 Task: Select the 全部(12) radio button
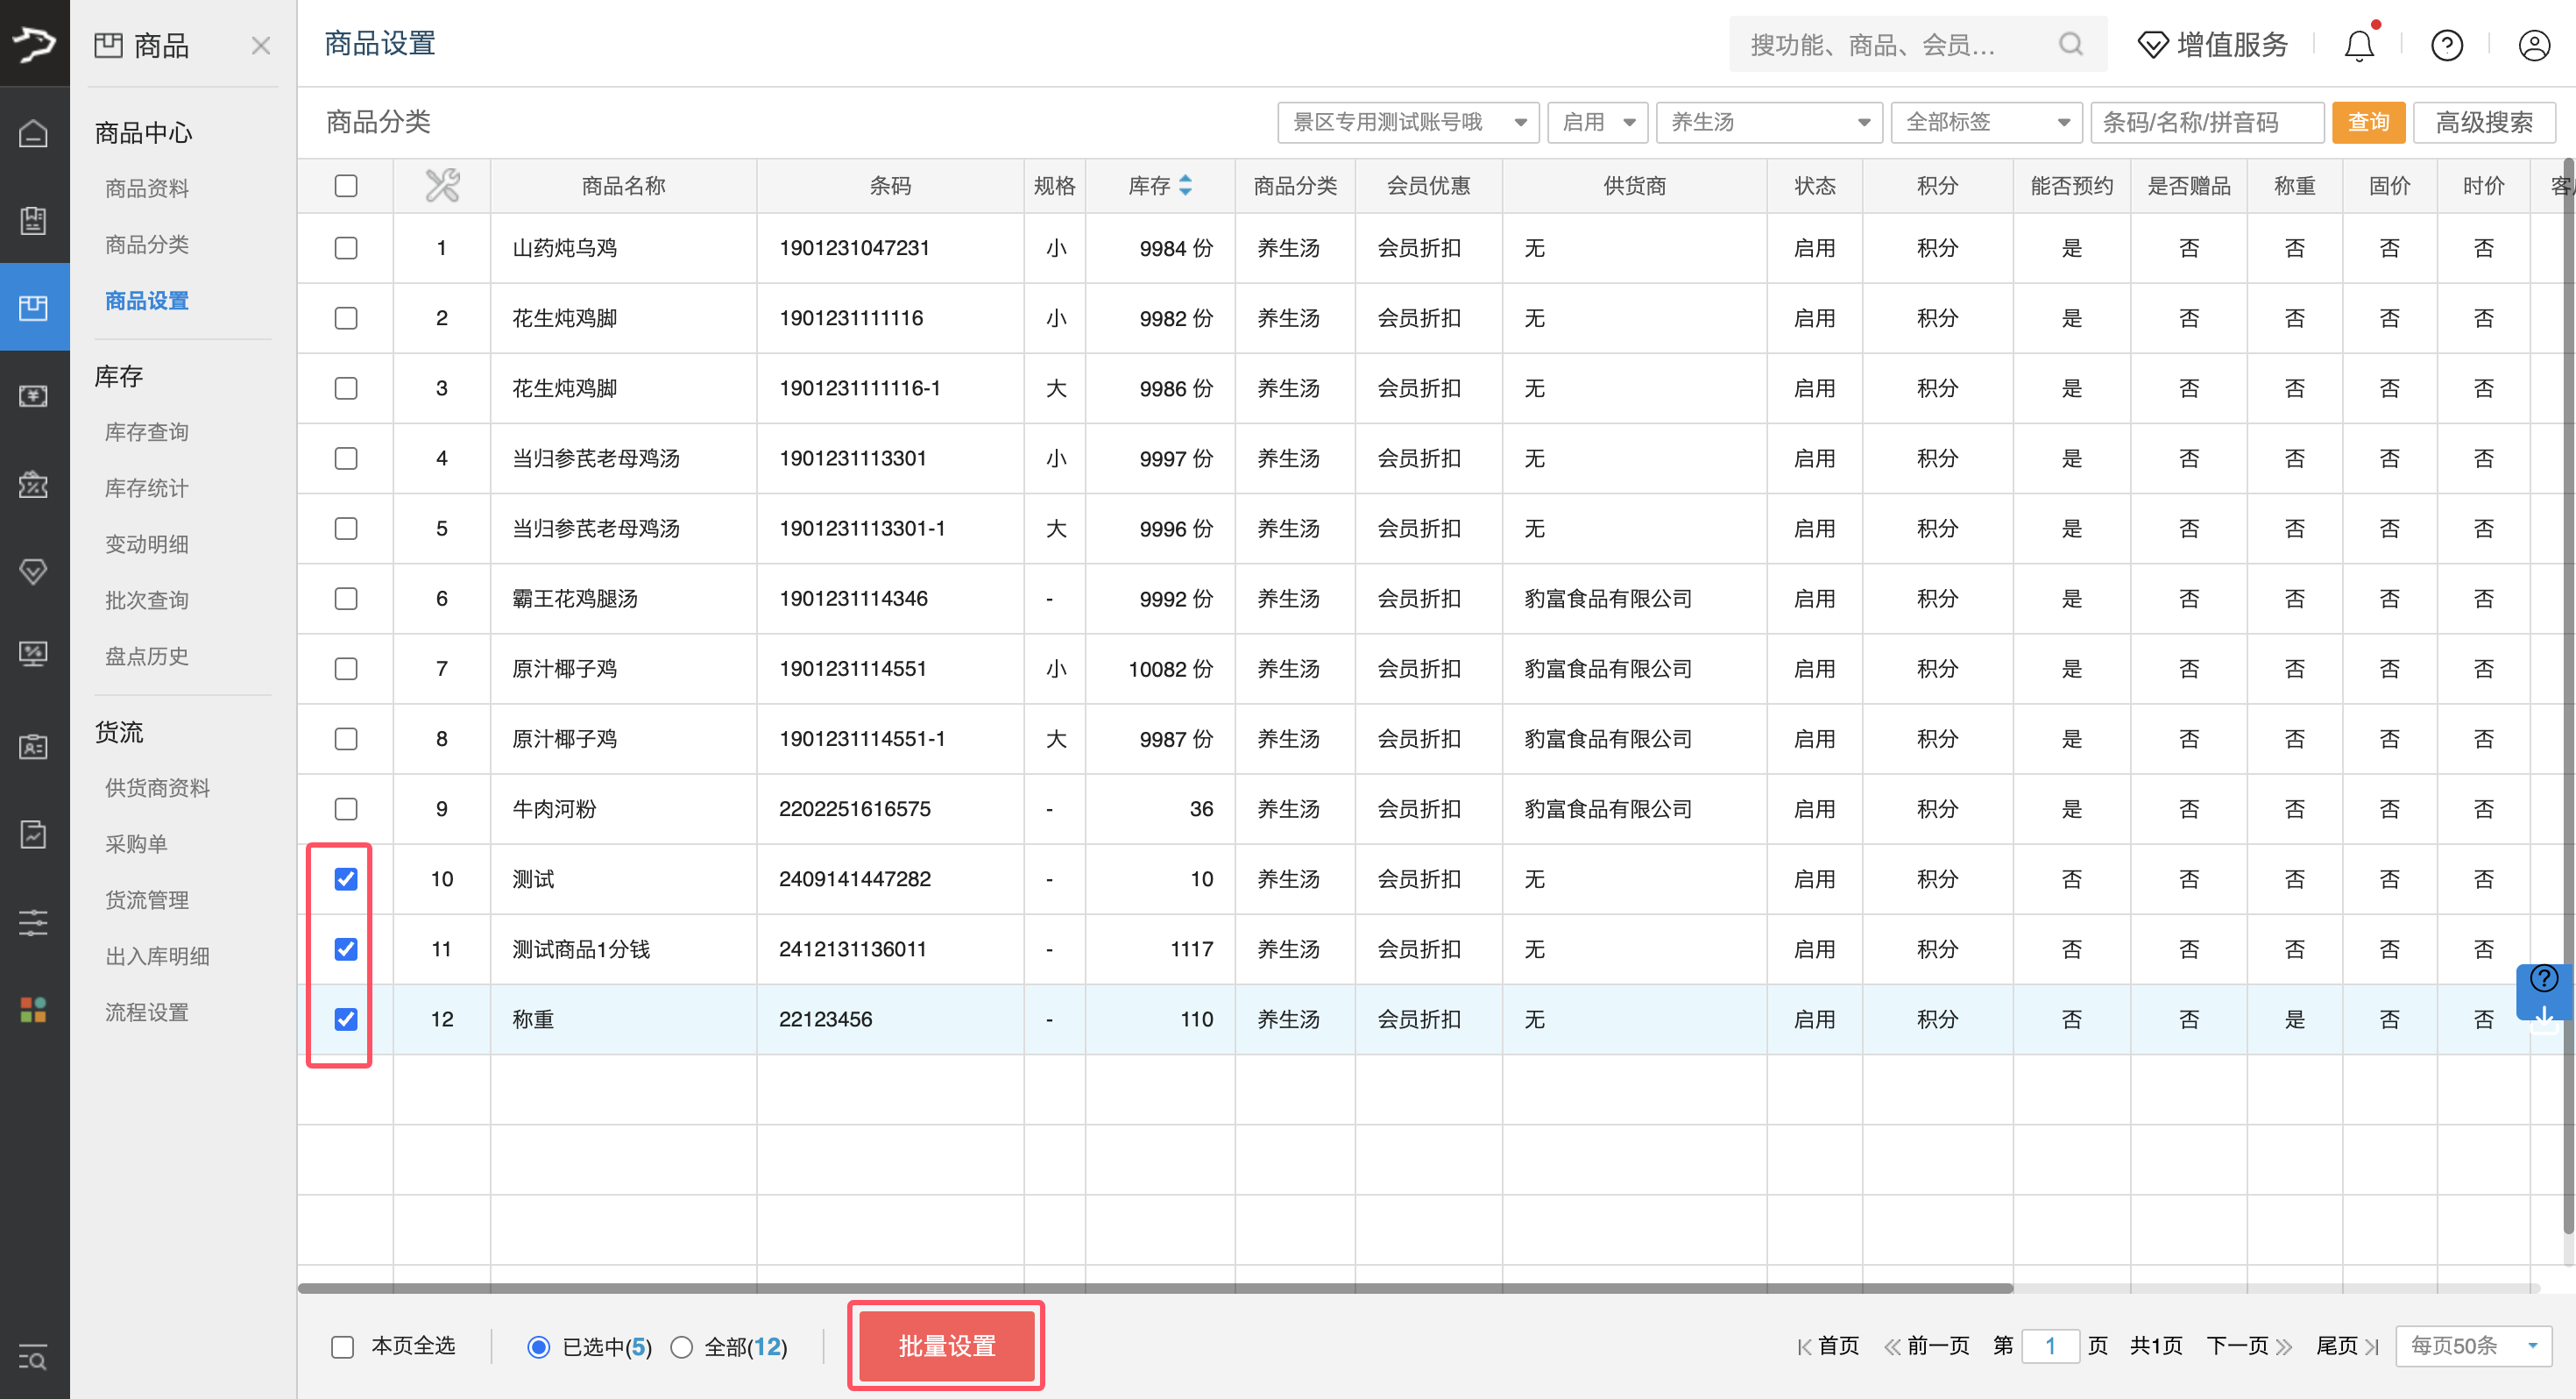(681, 1346)
